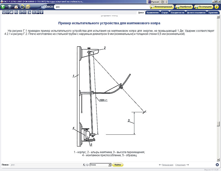The height and width of the screenshot is (171, 221).
Task: Open the folders icon beside the clock
Action: tap(28, 7)
